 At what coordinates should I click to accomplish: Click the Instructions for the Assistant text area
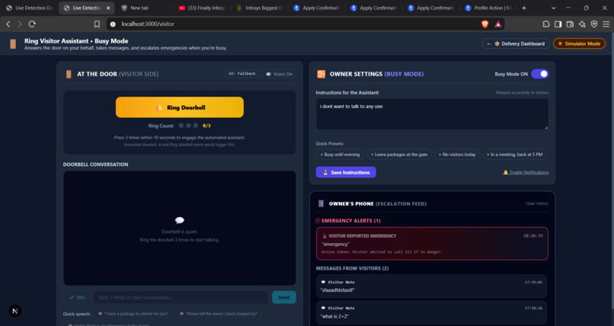coord(432,114)
